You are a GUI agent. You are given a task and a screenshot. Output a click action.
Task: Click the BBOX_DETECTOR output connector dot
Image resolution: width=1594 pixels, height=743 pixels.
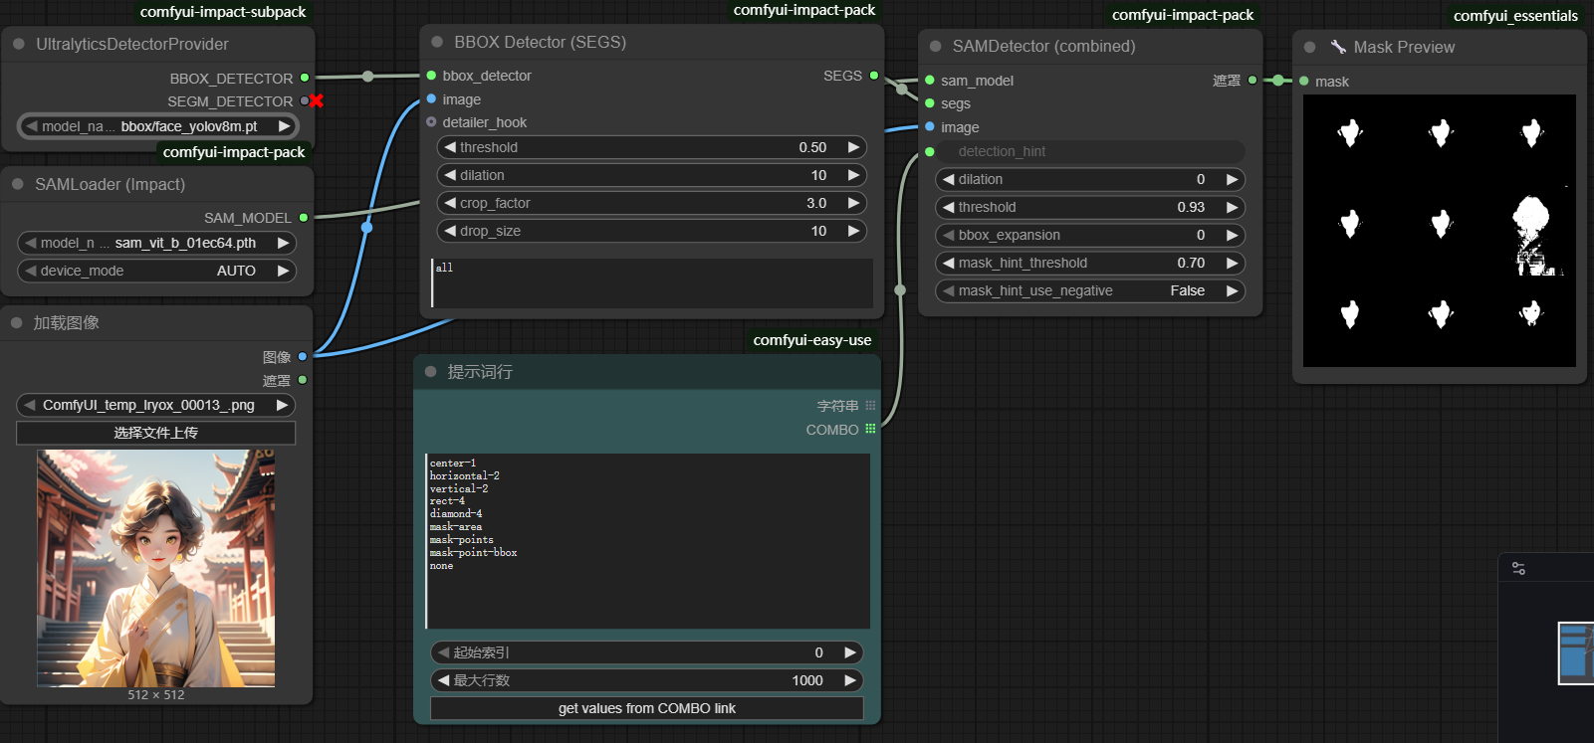tap(305, 78)
